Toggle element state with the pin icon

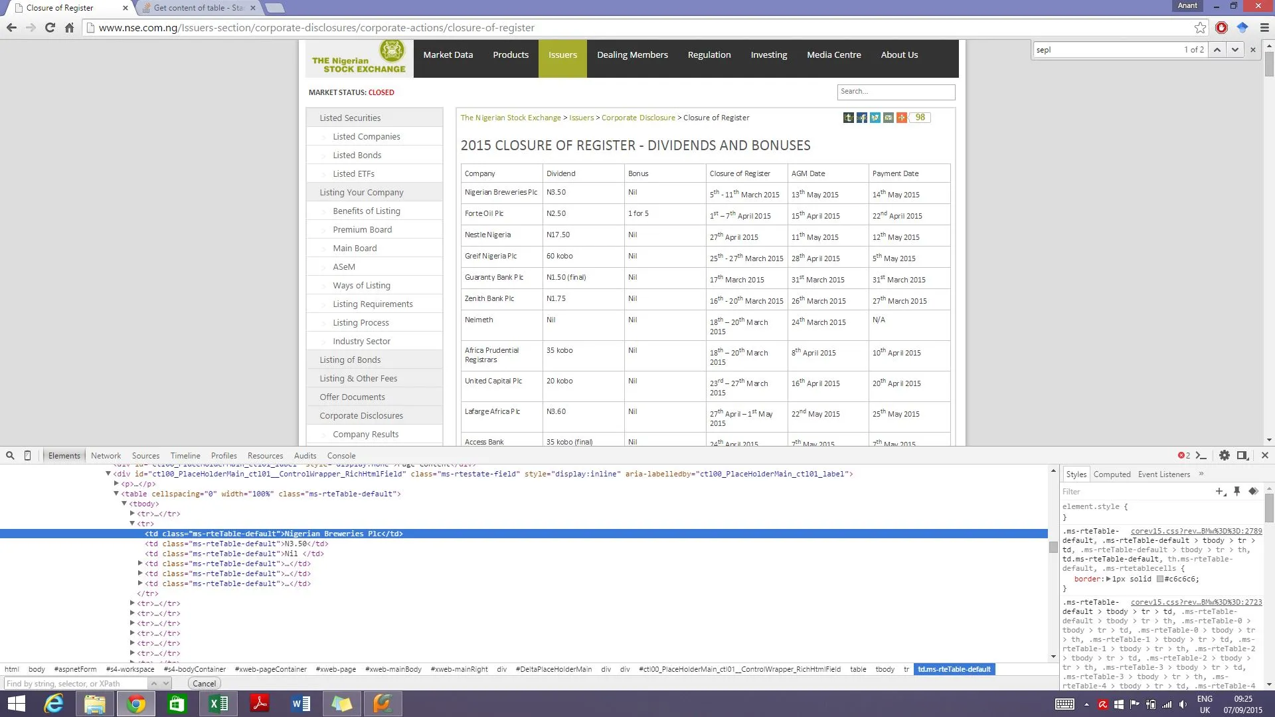coord(1236,491)
